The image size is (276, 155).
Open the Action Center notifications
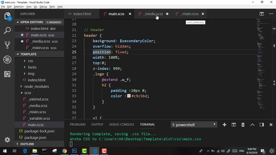coord(263,151)
